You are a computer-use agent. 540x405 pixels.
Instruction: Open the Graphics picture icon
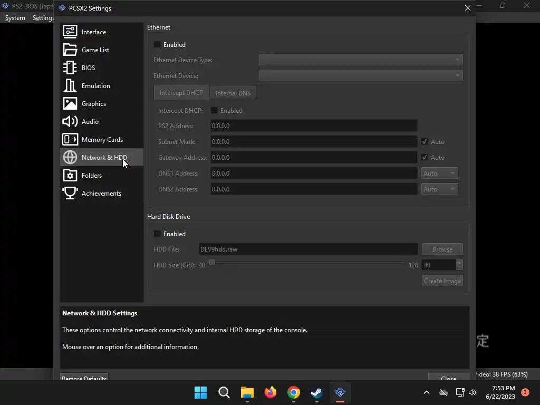pos(70,103)
